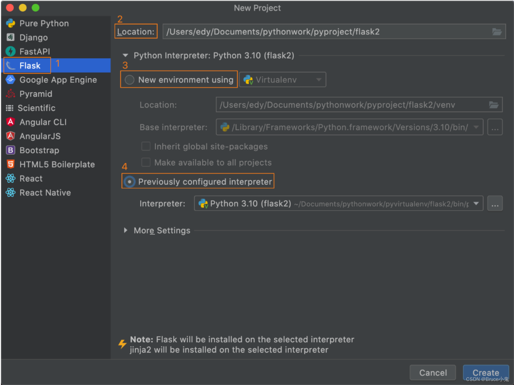Open the Interpreter Python 3.10 dropdown
Viewport: 514px width, 385px height.
pyautogui.click(x=338, y=204)
